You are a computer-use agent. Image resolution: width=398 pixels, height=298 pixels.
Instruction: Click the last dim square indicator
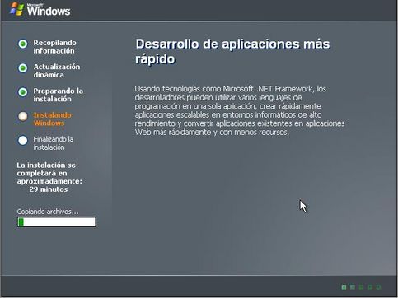[378, 287]
